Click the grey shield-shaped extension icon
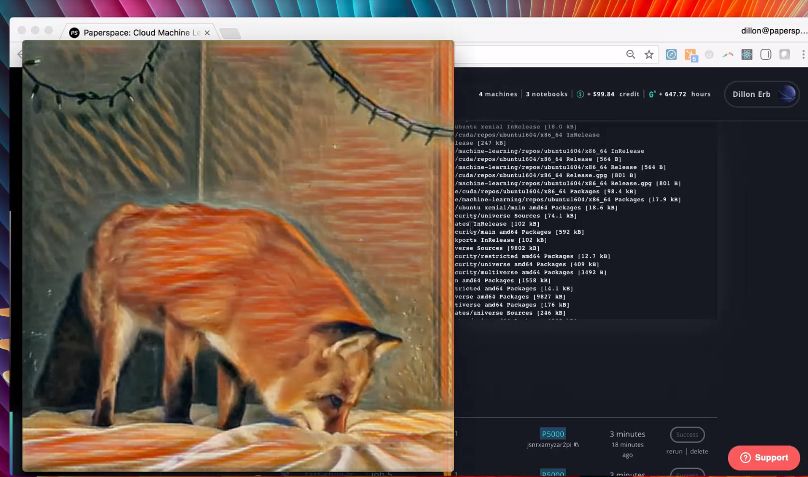This screenshot has width=808, height=477. pos(785,54)
